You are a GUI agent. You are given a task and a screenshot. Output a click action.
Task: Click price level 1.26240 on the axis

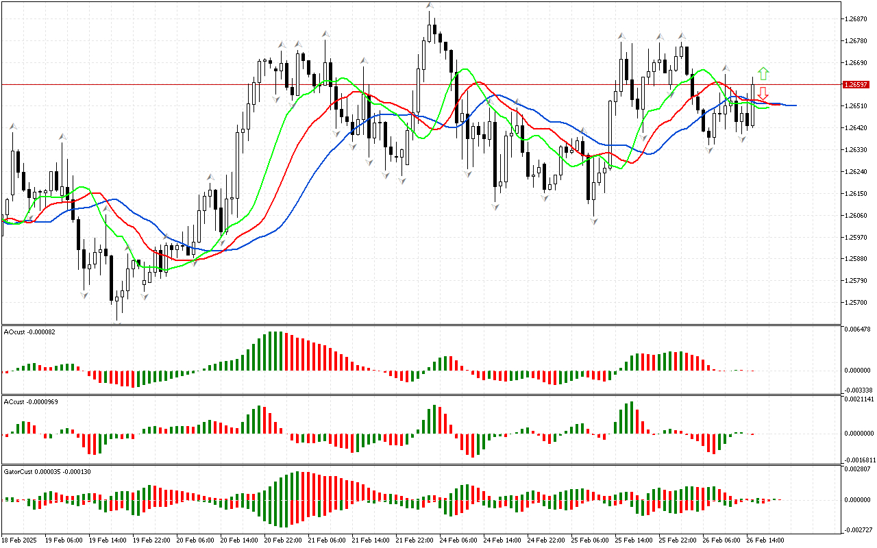[857, 172]
